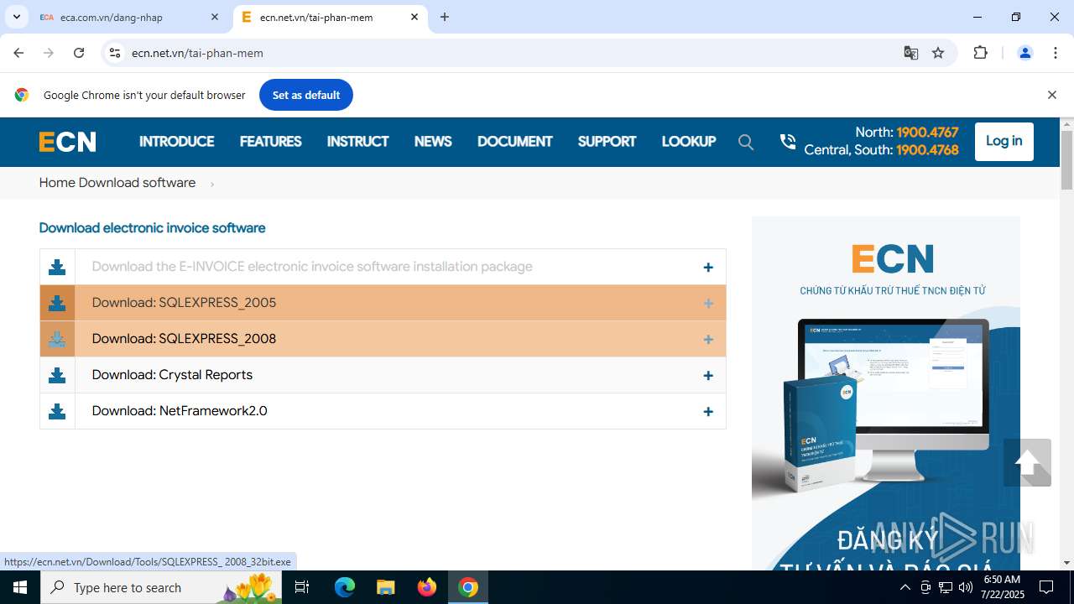Click Download: SQLEXPRESS_2005 text
The image size is (1074, 604).
click(184, 303)
